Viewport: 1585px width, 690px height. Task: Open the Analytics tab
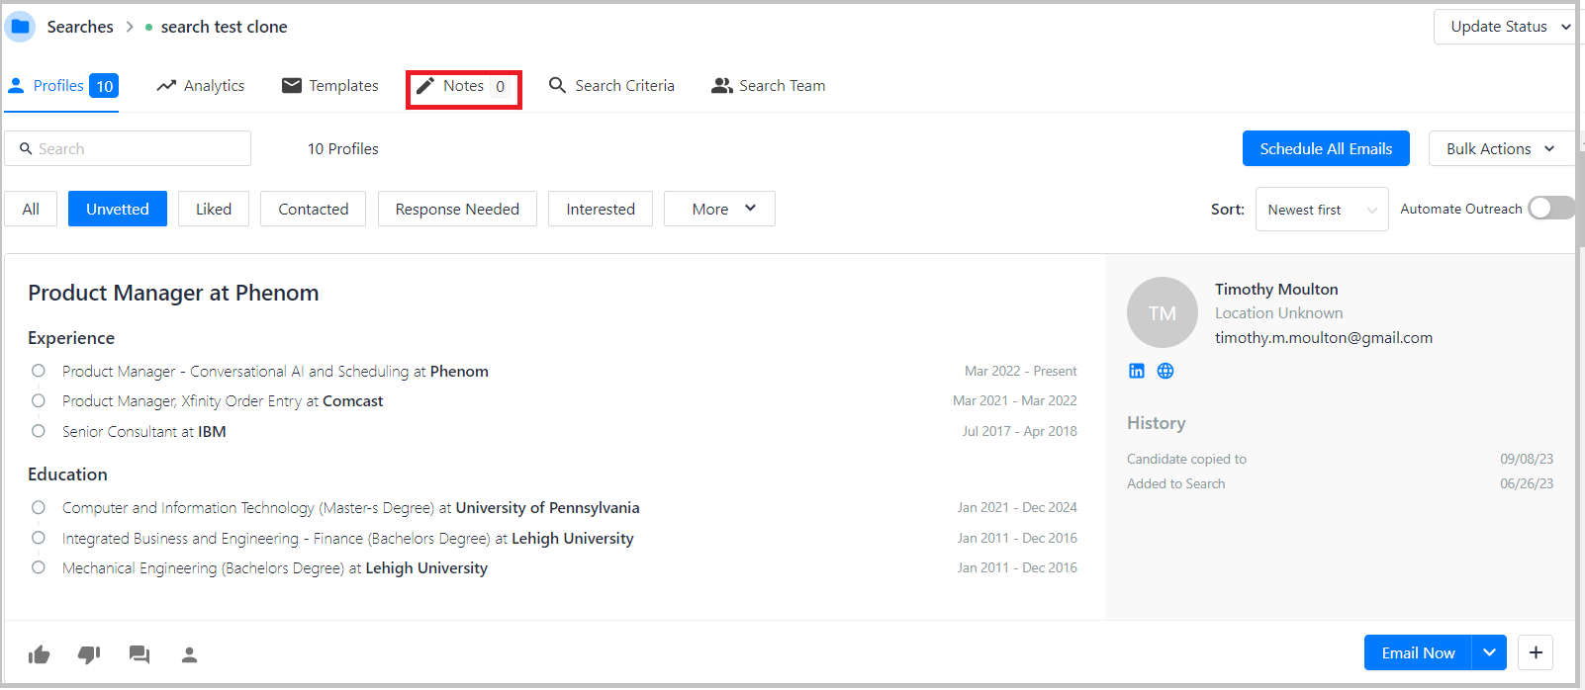coord(201,86)
